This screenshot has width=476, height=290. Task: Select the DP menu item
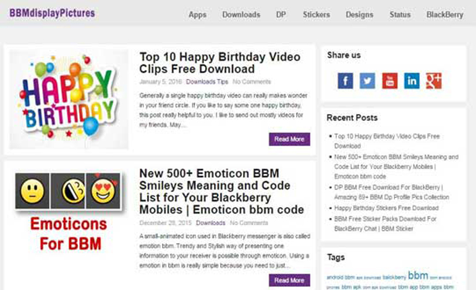(x=281, y=15)
